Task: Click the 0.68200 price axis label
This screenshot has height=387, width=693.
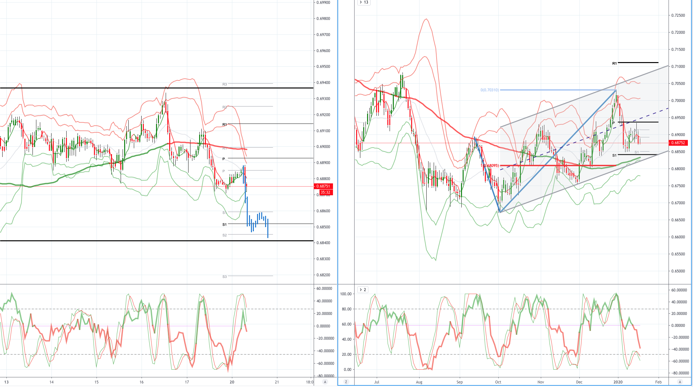Action: pyautogui.click(x=323, y=275)
